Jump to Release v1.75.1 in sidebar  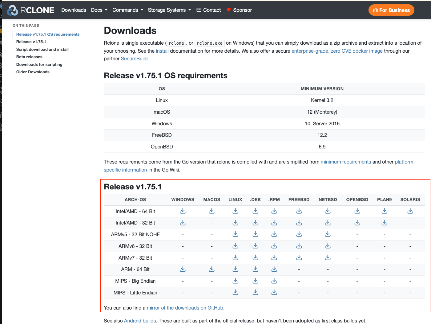tap(31, 42)
